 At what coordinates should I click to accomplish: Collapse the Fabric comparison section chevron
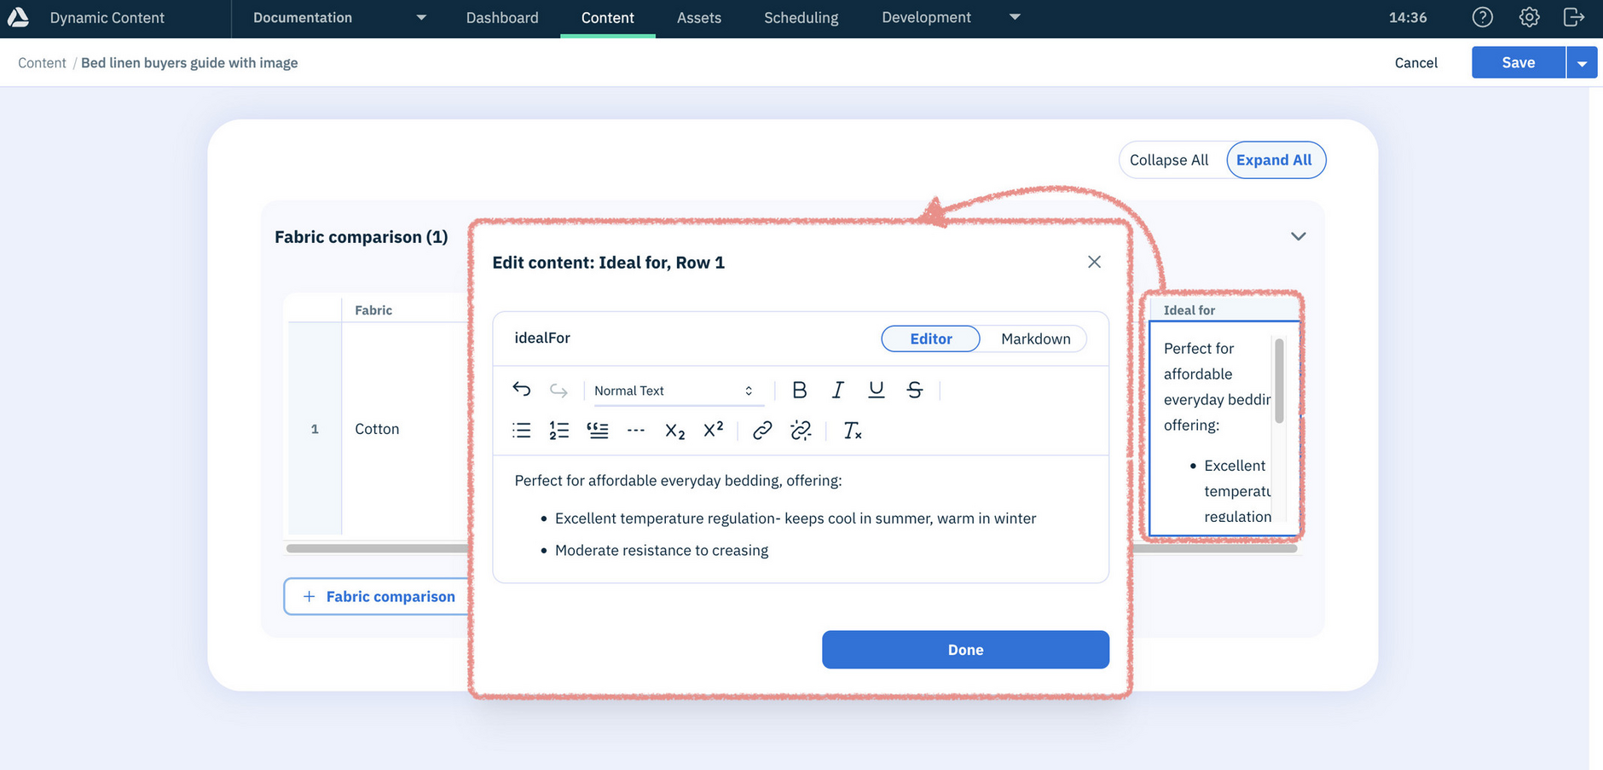point(1297,236)
